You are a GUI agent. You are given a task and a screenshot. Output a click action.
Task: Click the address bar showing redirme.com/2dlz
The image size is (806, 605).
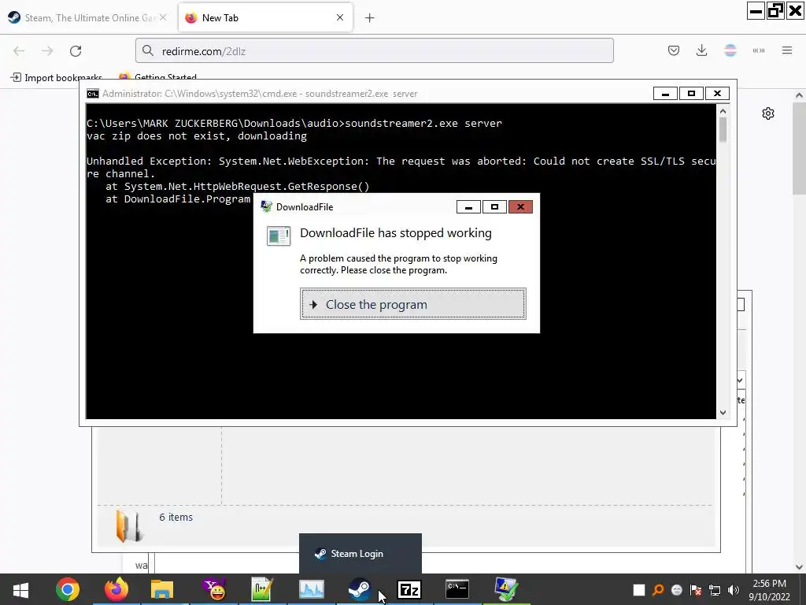(374, 50)
